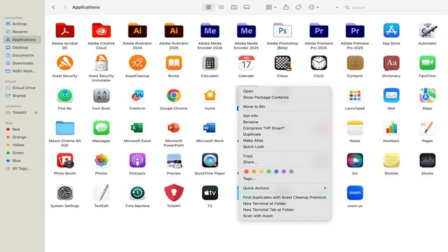
Task: Select the Google Chrome icon
Action: tap(173, 96)
